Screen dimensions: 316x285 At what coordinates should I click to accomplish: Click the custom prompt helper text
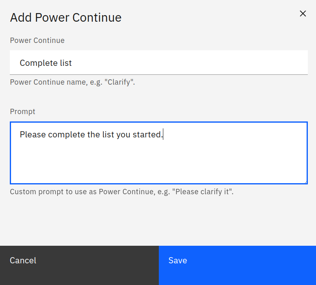pyautogui.click(x=122, y=191)
